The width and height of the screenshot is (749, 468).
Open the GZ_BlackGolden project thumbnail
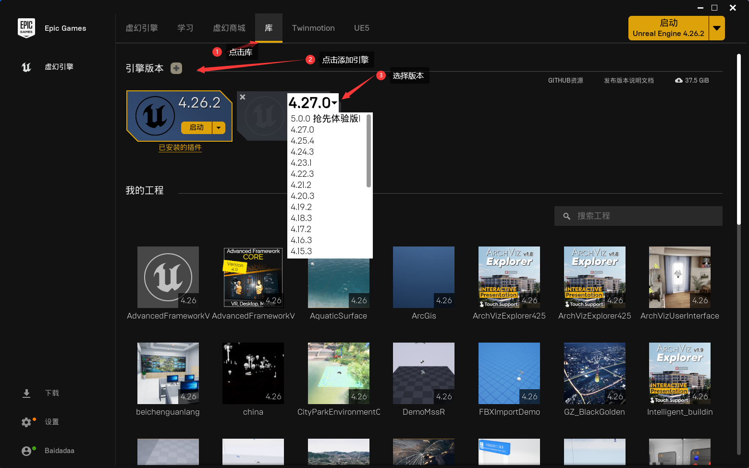[x=595, y=373]
